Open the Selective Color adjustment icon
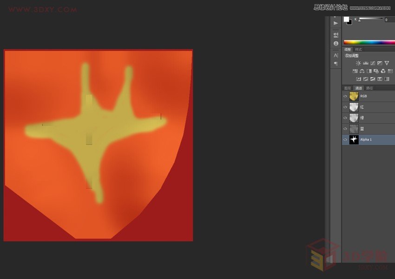The height and width of the screenshot is (279, 395). point(387,78)
